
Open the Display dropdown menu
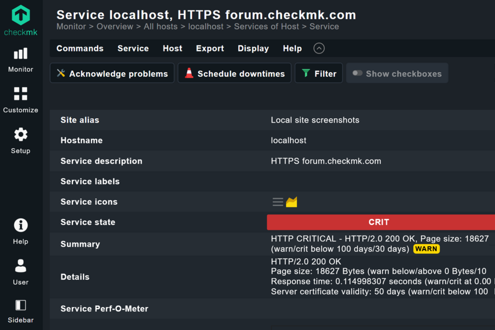point(253,48)
